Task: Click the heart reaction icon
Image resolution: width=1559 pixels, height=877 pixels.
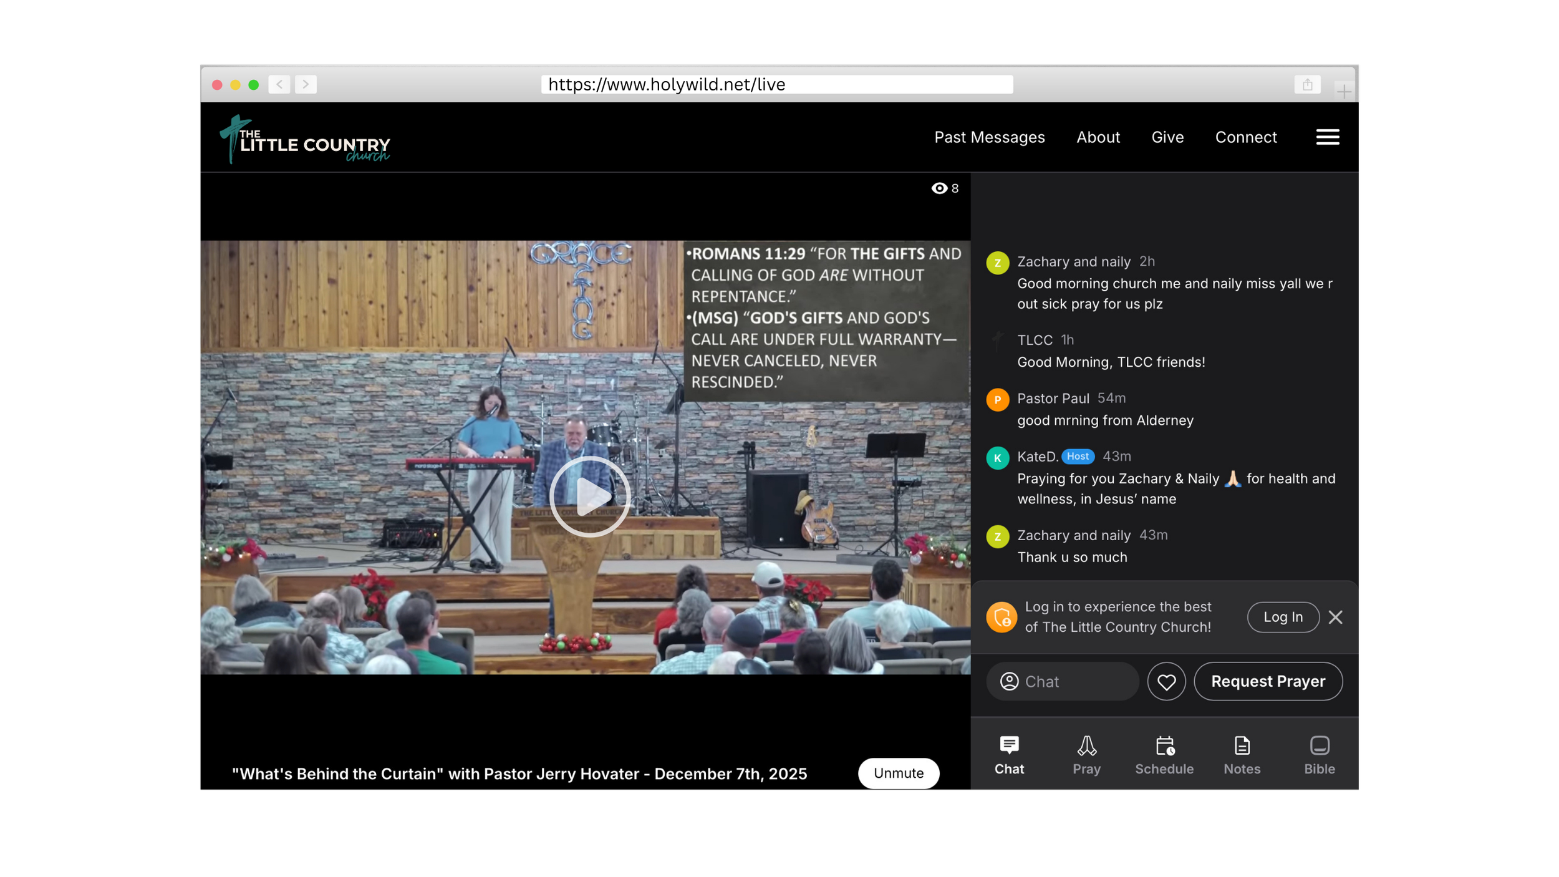Action: tap(1166, 681)
